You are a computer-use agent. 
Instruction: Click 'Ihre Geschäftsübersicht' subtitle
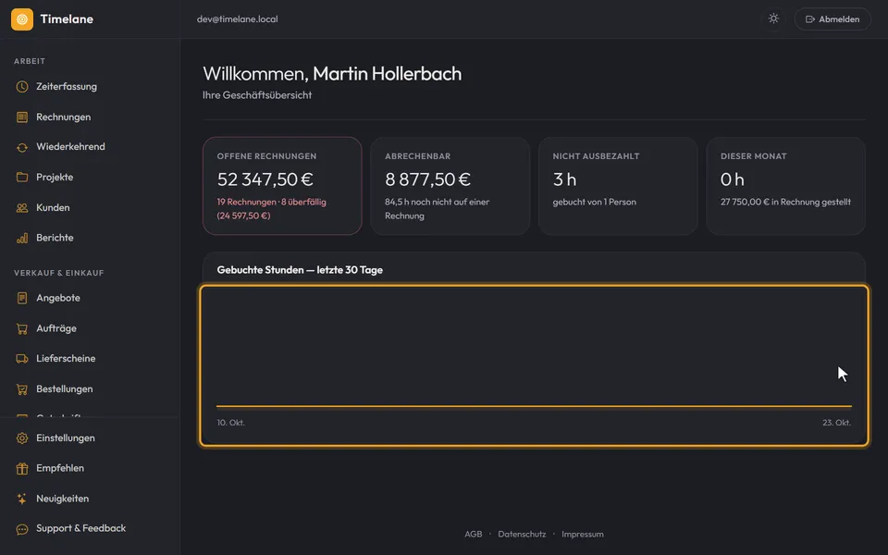pyautogui.click(x=257, y=95)
